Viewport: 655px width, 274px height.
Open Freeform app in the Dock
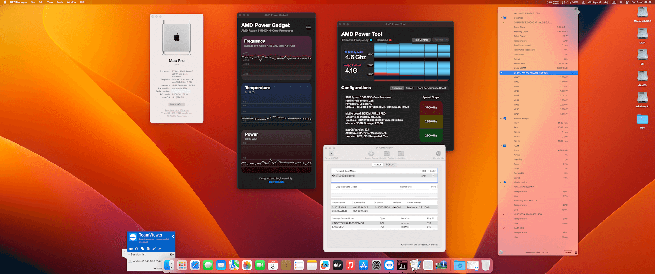click(324, 265)
